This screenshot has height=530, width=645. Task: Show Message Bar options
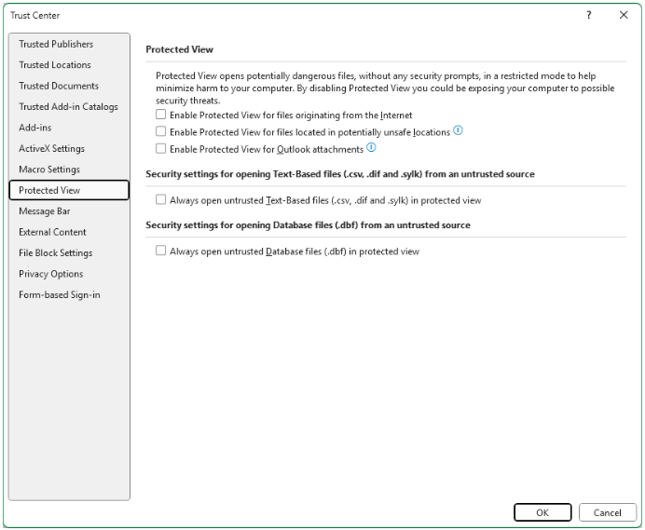44,211
